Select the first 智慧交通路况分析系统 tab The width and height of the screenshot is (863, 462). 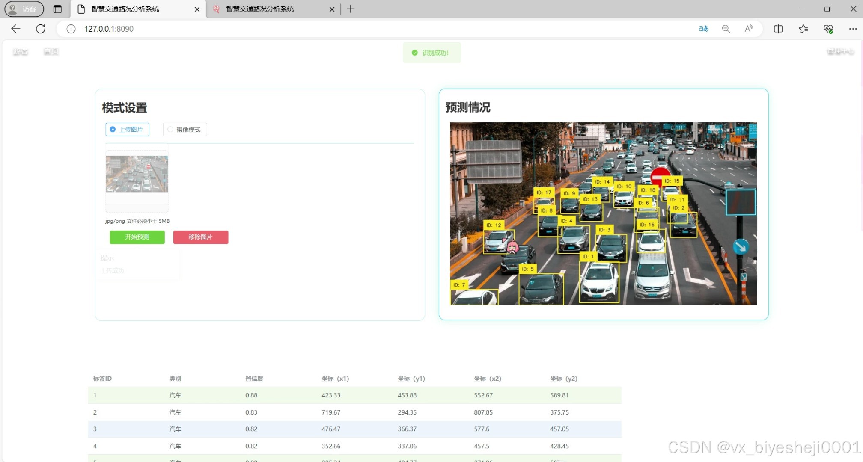[138, 9]
